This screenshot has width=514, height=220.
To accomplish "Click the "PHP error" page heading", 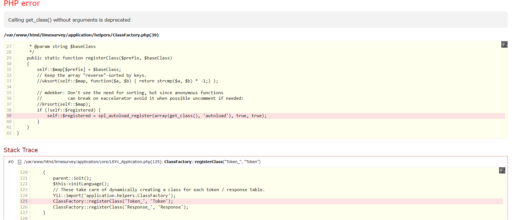I will pos(22,4).
